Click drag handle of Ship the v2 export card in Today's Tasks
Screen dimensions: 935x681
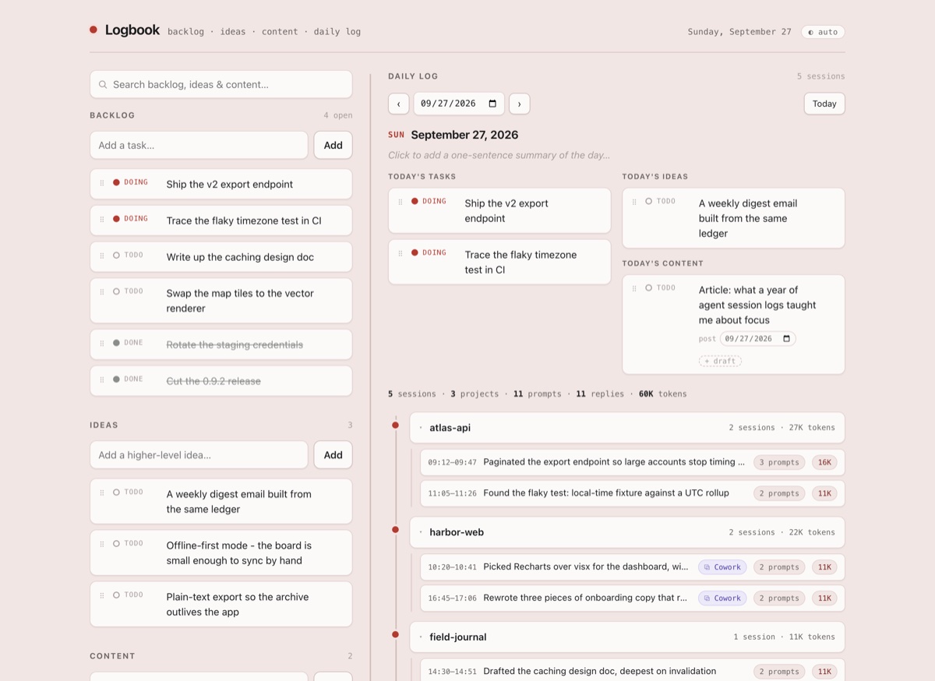[400, 202]
